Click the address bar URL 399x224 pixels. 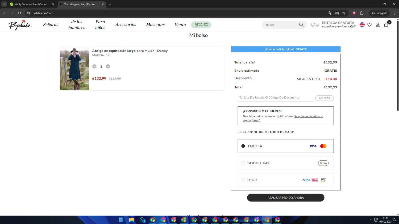click(43, 13)
